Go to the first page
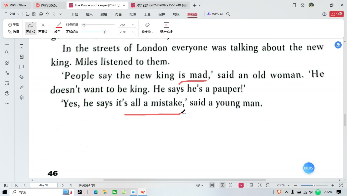The width and height of the screenshot is (347, 196). [x=17, y=185]
